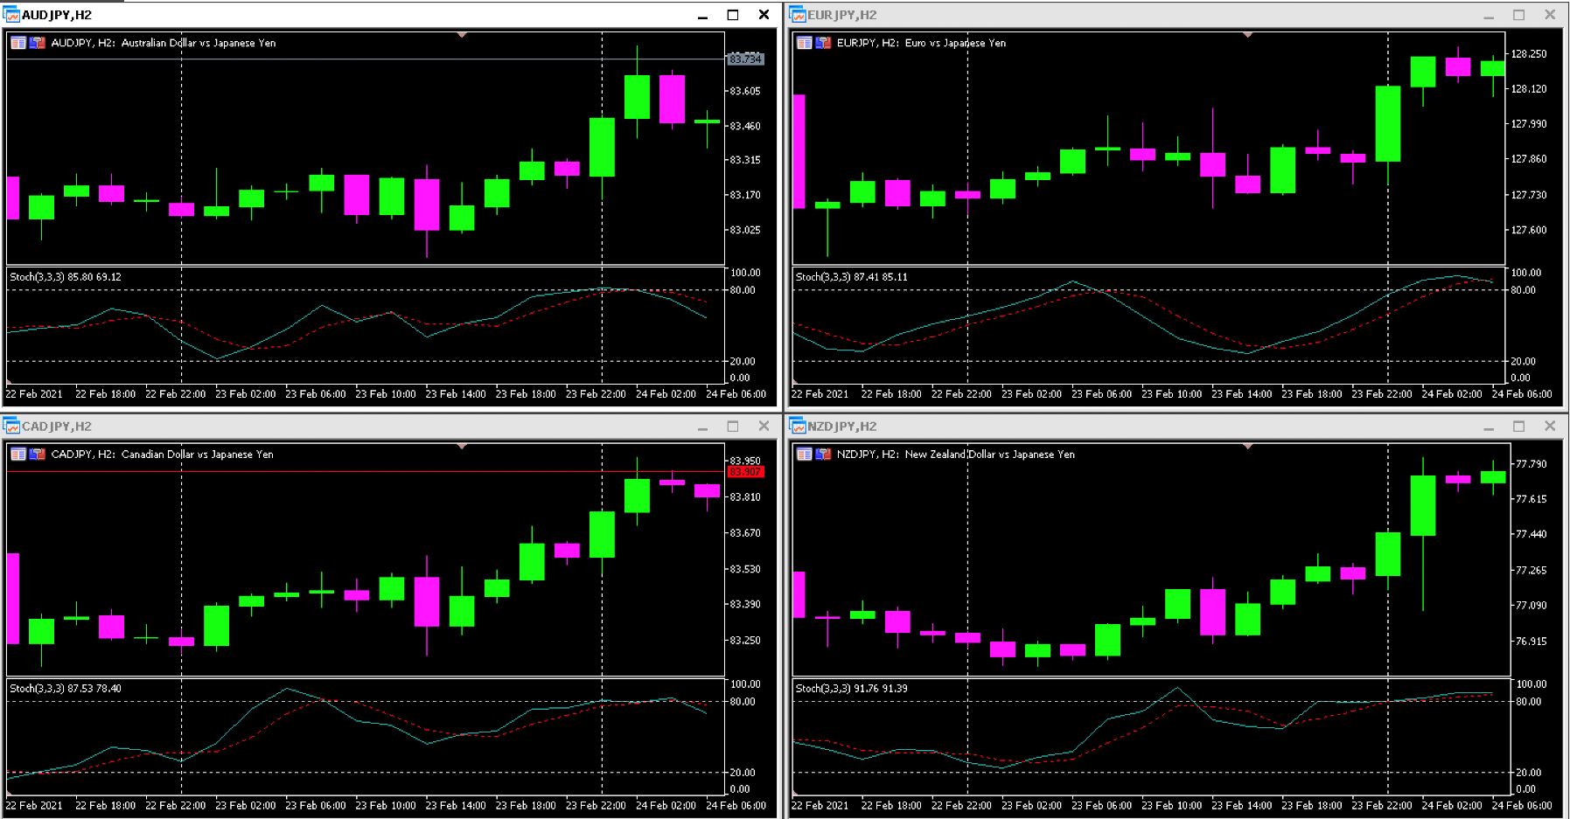Click the depth of market icon on NZDJPY chart
Viewport: 1570px width, 819px height.
[x=823, y=454]
